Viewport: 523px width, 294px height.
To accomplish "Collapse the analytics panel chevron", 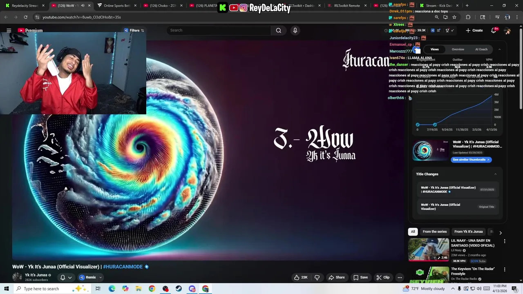I will point(499,49).
